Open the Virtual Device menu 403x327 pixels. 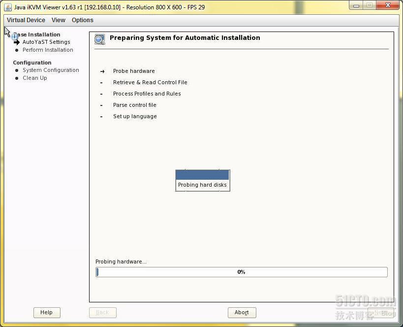(x=26, y=20)
